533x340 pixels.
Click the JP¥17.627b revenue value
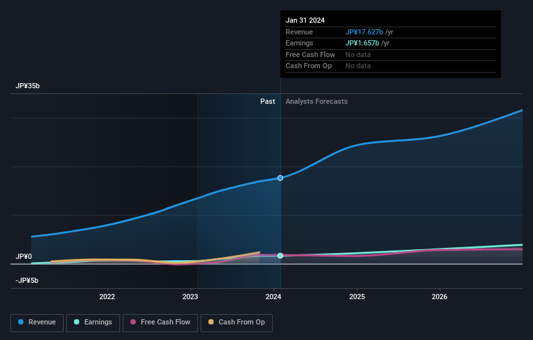coord(364,32)
